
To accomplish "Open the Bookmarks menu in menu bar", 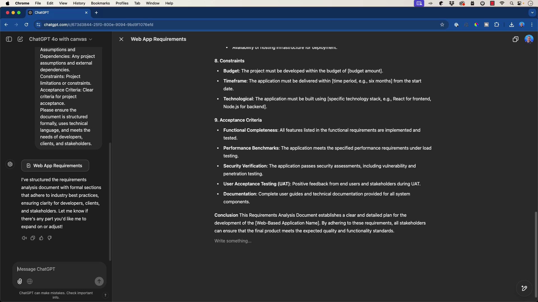I will click(100, 3).
